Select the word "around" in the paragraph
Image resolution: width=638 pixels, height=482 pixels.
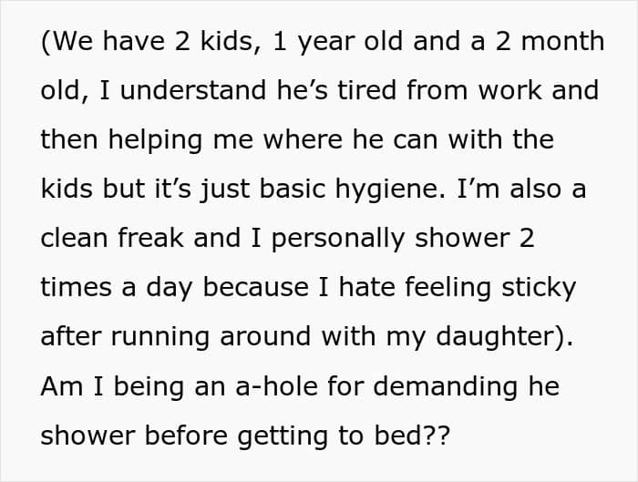pyautogui.click(x=265, y=336)
